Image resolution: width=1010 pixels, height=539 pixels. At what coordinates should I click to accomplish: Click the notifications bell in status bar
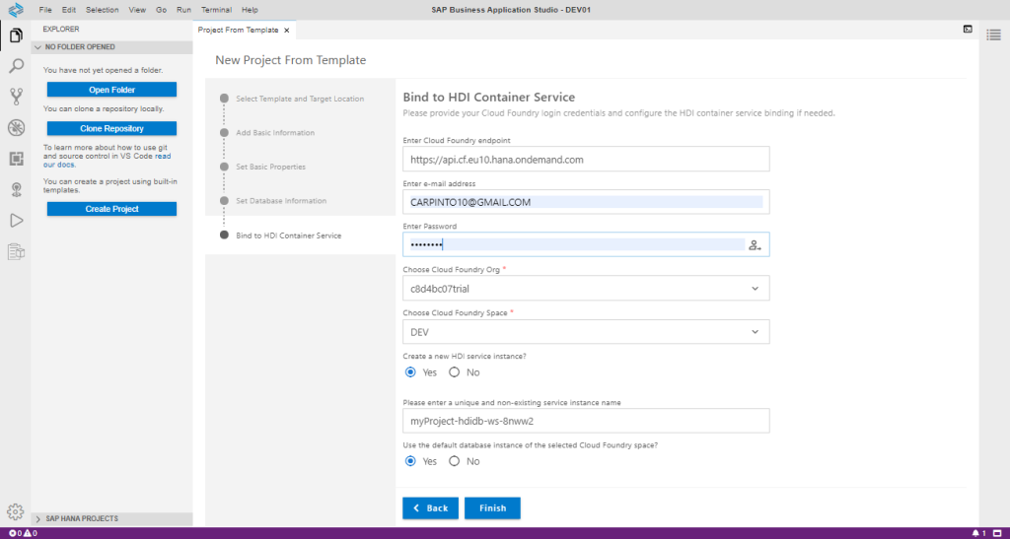coord(977,533)
